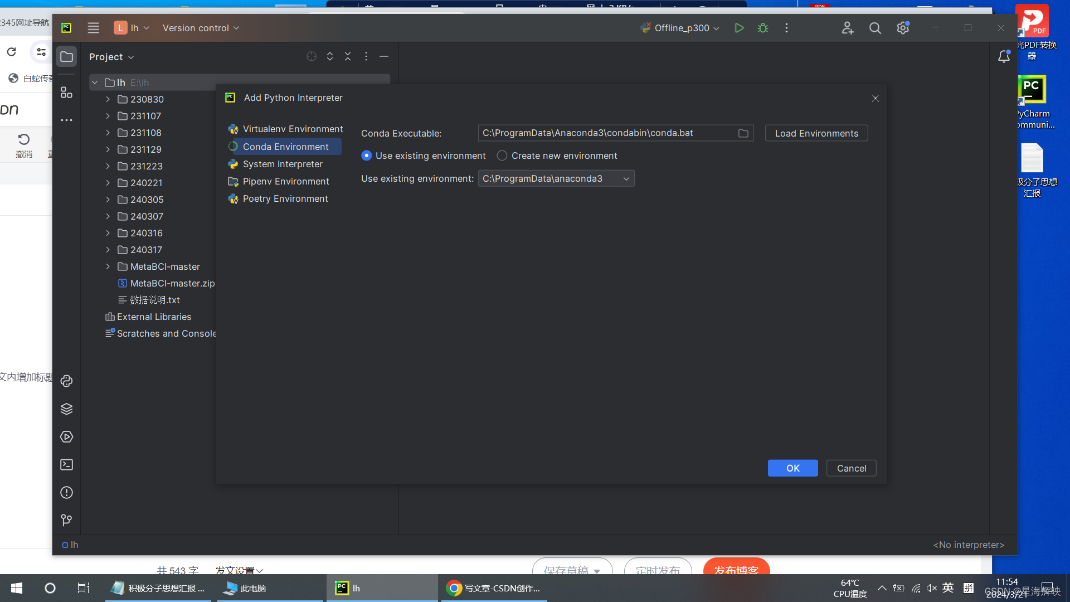This screenshot has height=602, width=1070.
Task: Open the Python Console tool window
Action: (x=66, y=381)
